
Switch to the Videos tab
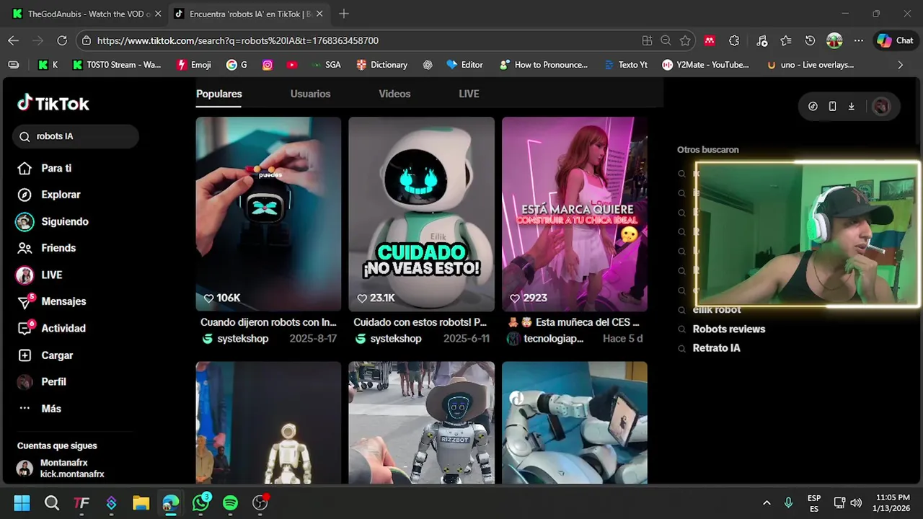click(394, 94)
